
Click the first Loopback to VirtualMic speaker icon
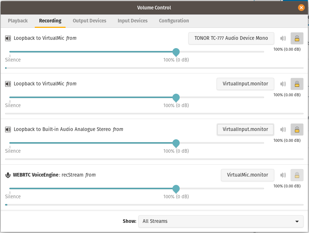8,38
